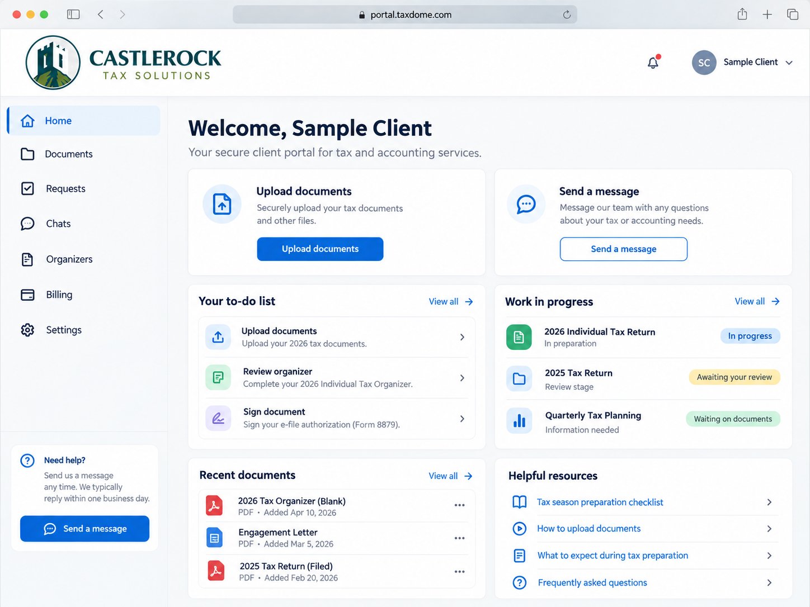Click the Send a message card chat bubble icon
Image resolution: width=810 pixels, height=607 pixels.
(x=526, y=204)
